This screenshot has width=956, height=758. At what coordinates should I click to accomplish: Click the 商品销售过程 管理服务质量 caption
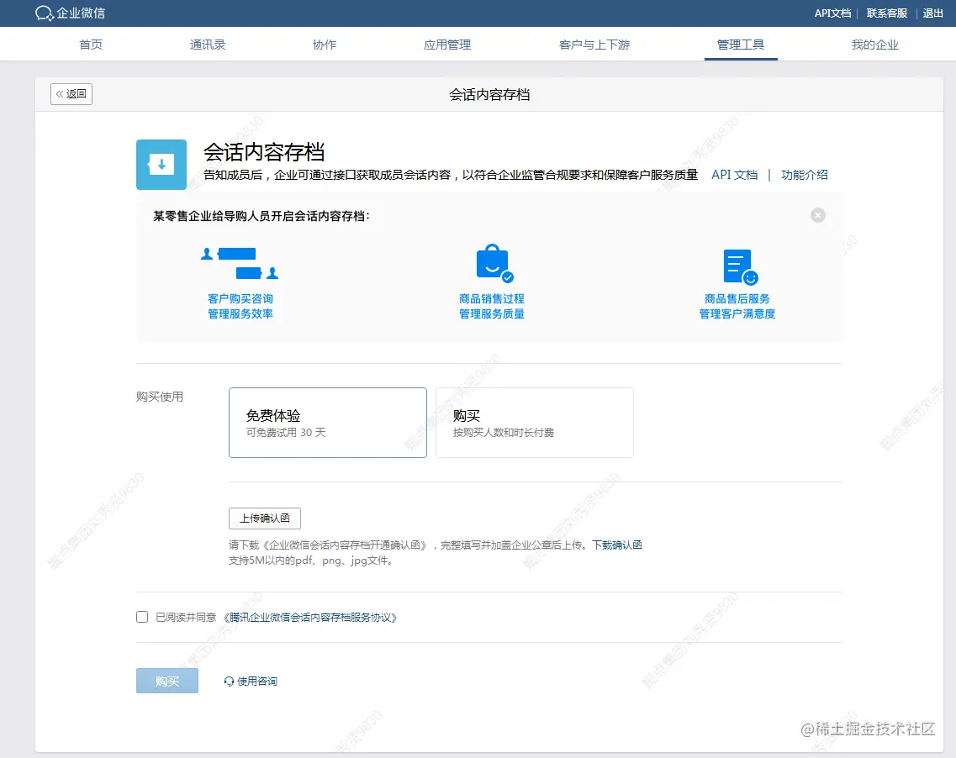tap(491, 306)
